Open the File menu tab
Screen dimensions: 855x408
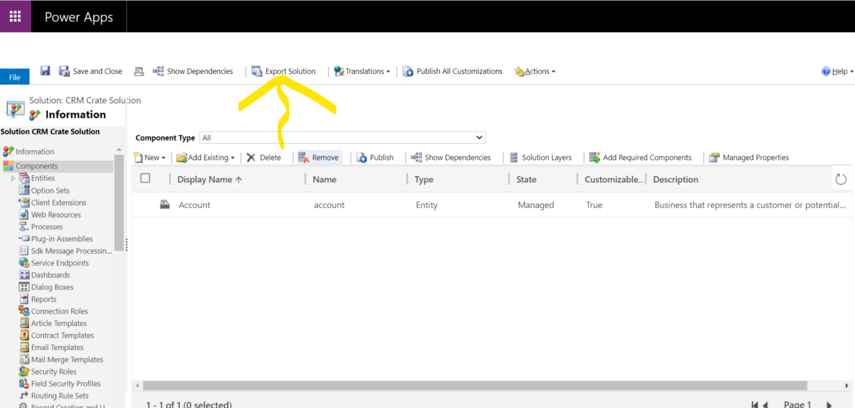click(14, 76)
